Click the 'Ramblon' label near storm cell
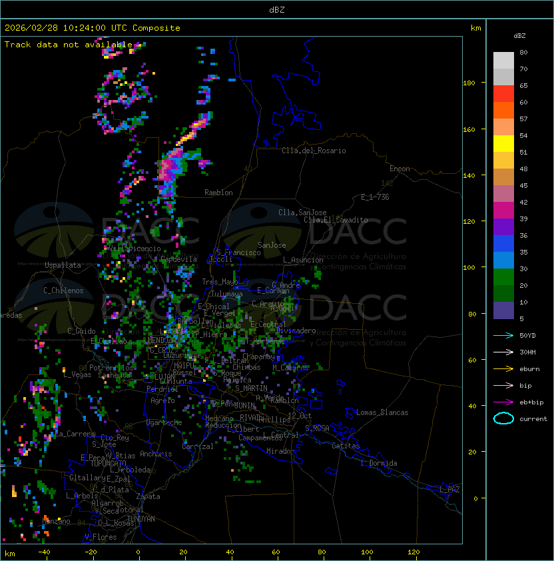 (218, 193)
